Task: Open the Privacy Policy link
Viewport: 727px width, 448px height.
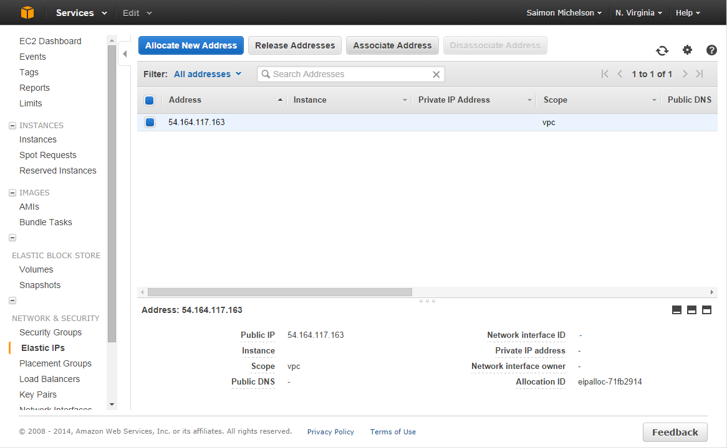Action: 330,432
